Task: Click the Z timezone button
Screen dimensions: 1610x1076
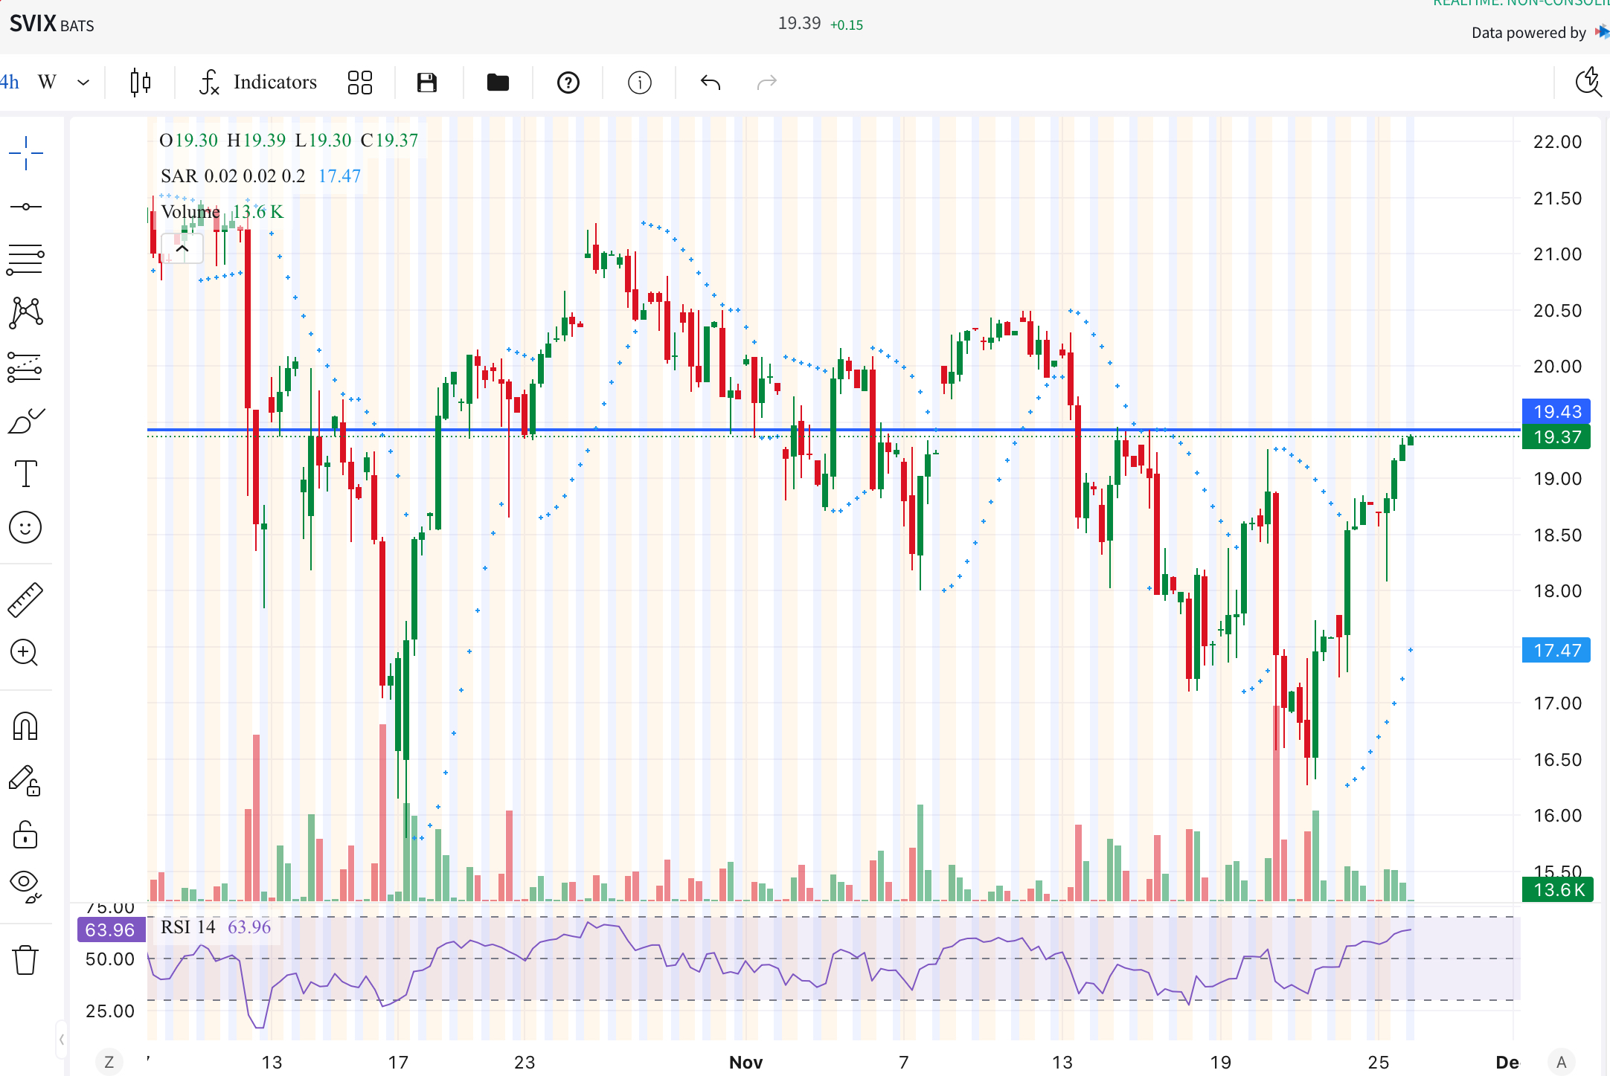Action: point(109,1062)
